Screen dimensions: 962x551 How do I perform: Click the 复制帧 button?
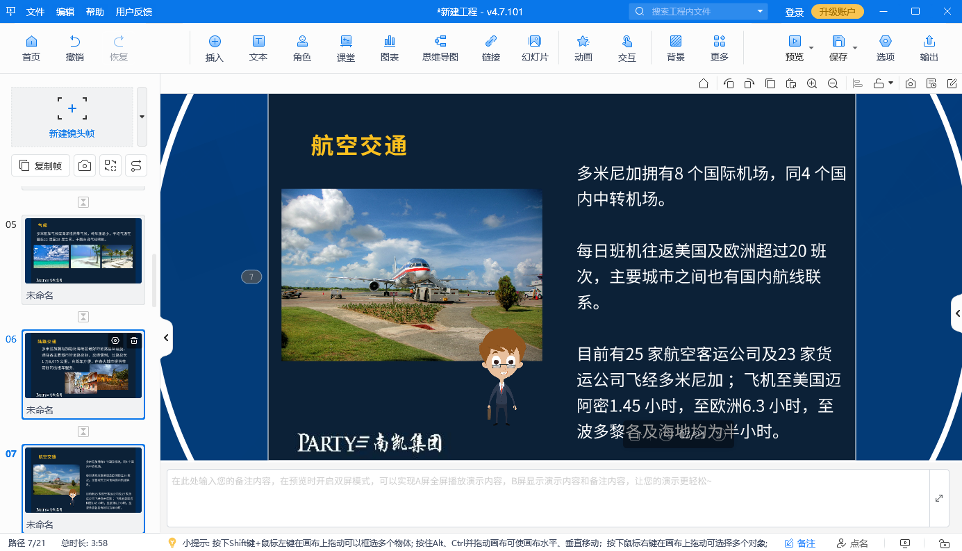[x=41, y=165]
